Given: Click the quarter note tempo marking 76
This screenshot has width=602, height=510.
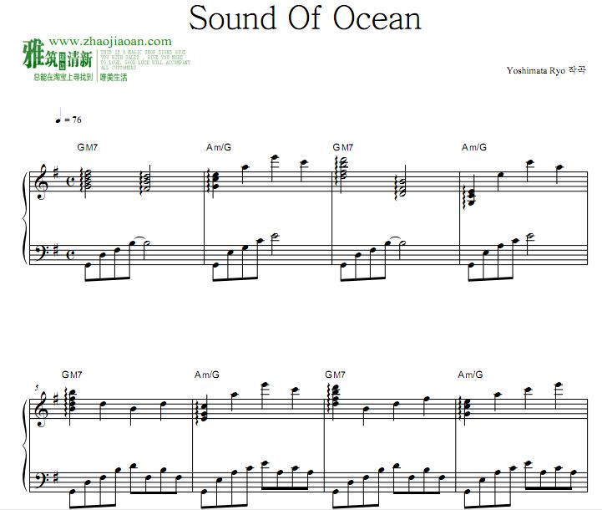Looking at the screenshot, I should (68, 120).
